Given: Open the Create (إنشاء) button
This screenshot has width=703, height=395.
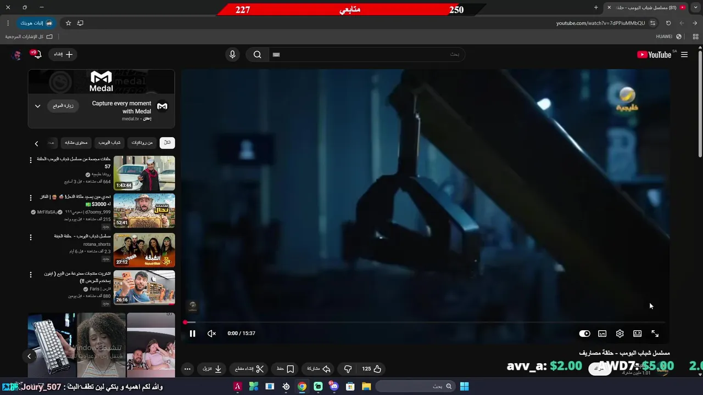Looking at the screenshot, I should [x=63, y=54].
